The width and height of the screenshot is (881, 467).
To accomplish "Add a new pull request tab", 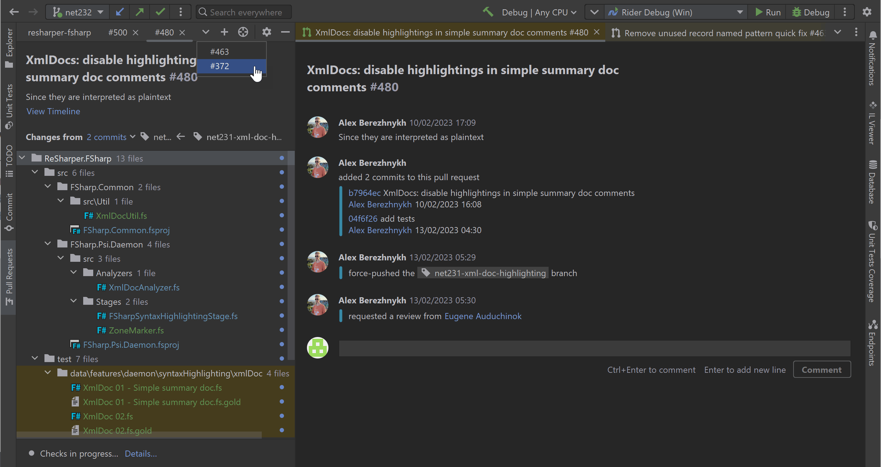I will pos(224,32).
